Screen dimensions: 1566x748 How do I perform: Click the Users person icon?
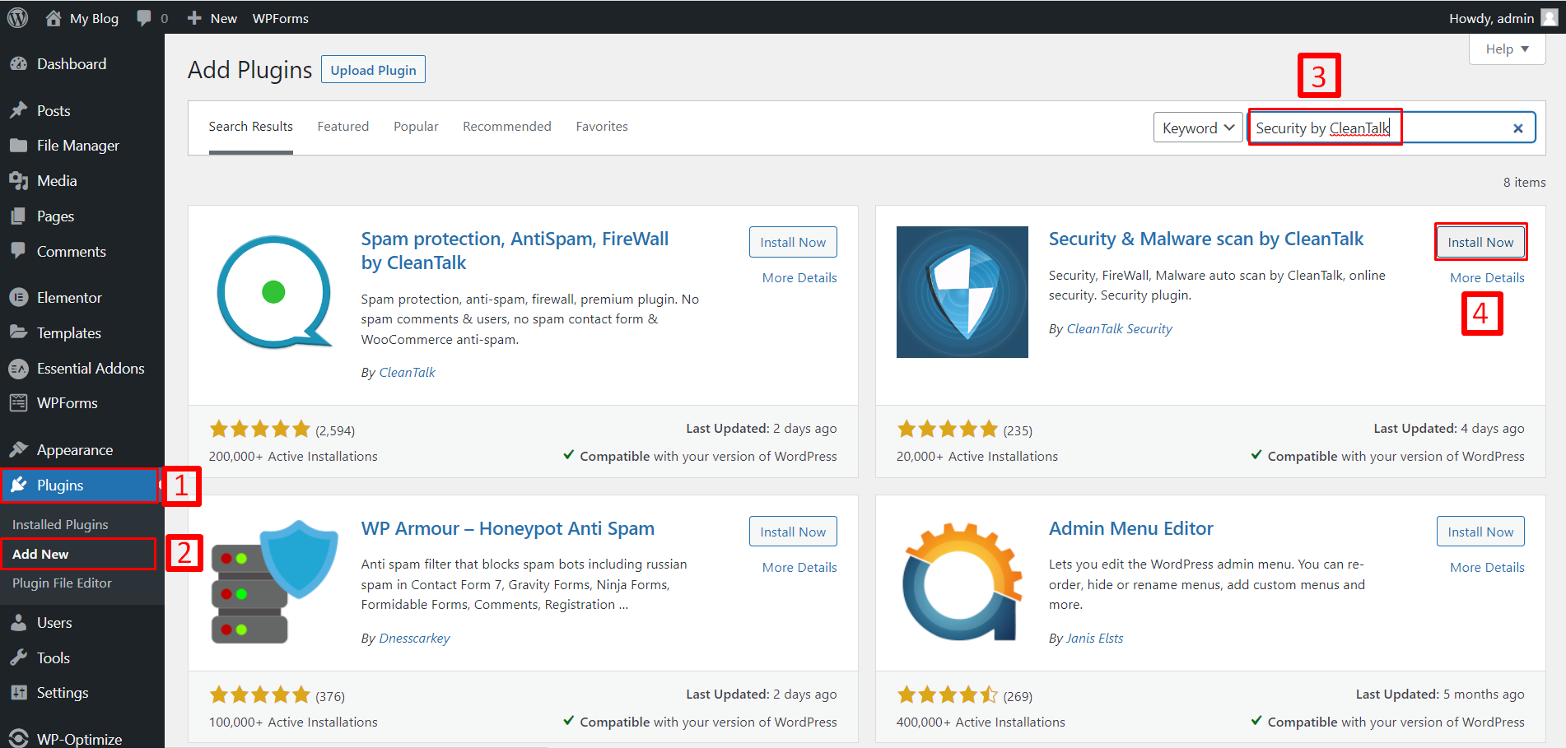[x=18, y=623]
